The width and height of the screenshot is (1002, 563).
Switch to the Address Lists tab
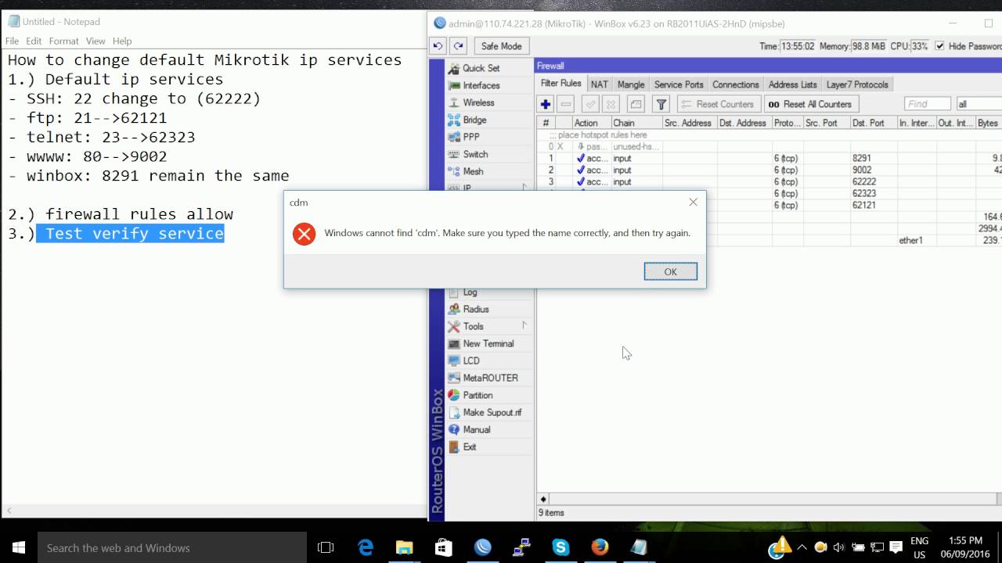pos(792,84)
